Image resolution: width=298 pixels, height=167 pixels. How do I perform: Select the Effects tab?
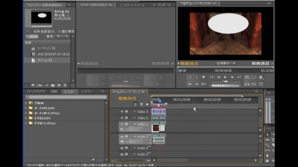69,92
